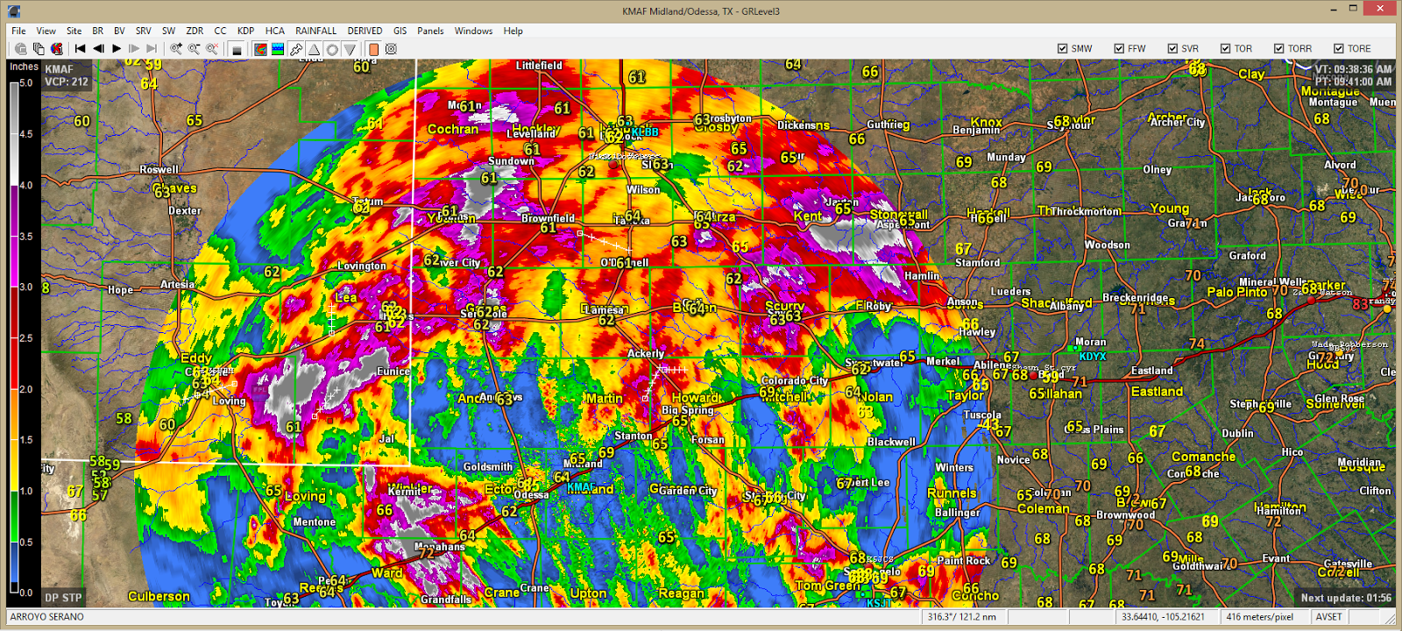The height and width of the screenshot is (631, 1402).
Task: Toggle the downward triangle toolbar icon
Action: coord(350,49)
